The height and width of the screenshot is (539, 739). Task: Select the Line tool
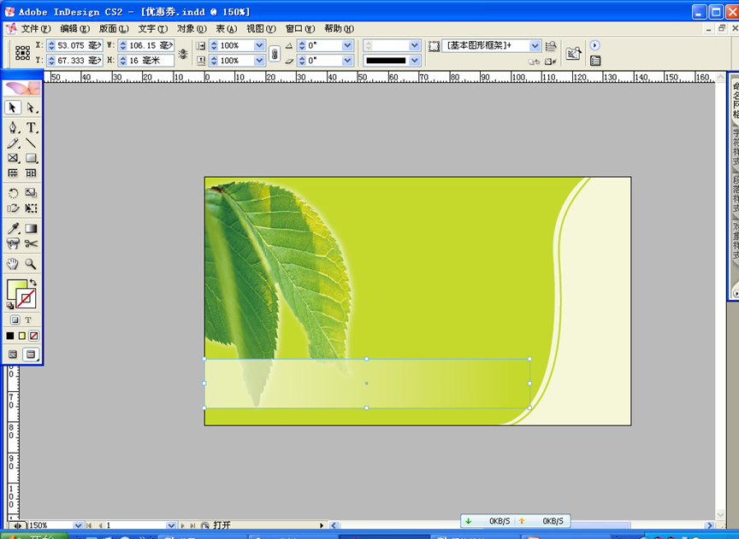coord(31,143)
